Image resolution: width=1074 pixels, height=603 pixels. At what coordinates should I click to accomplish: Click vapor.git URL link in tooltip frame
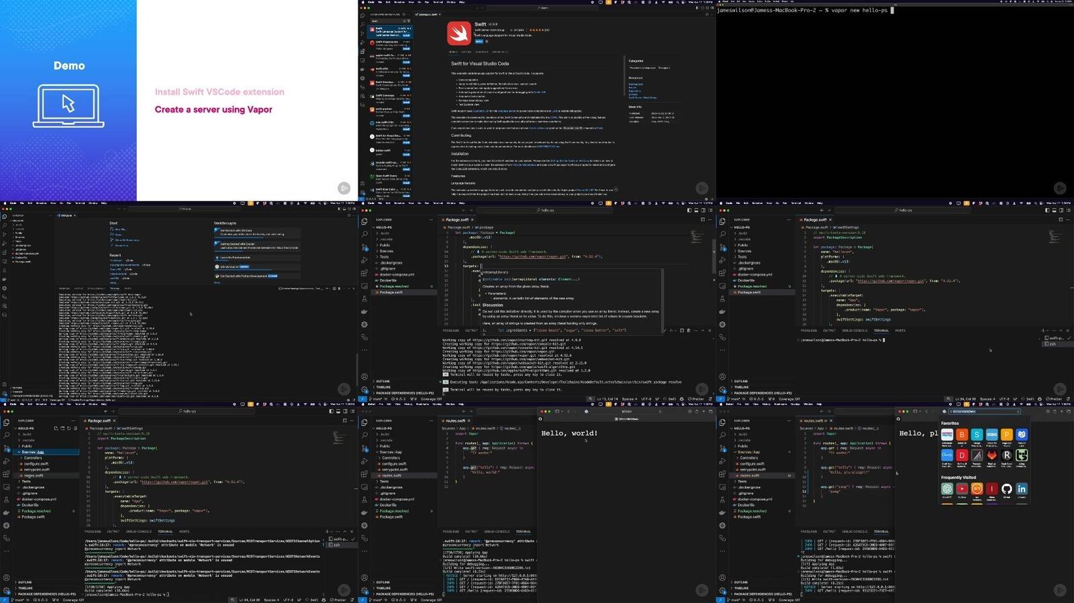pos(533,256)
